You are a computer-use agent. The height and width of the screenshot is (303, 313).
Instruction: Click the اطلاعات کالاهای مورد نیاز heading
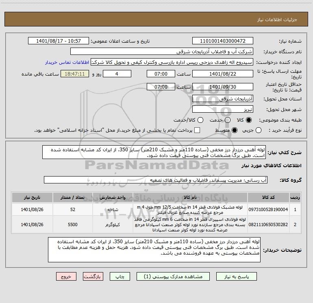point(271,166)
